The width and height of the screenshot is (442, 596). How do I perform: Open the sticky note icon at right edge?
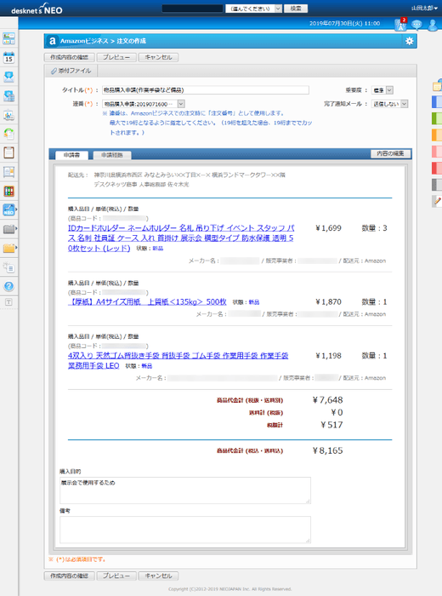point(437,85)
